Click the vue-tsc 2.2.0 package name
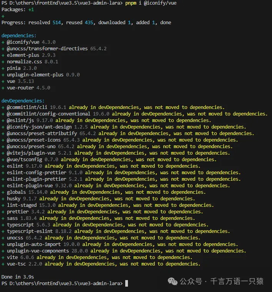 16,264
